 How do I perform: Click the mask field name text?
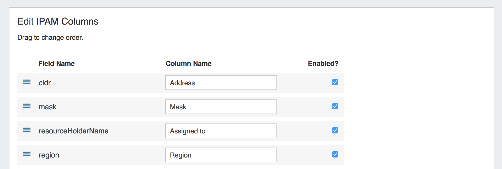pyautogui.click(x=47, y=107)
